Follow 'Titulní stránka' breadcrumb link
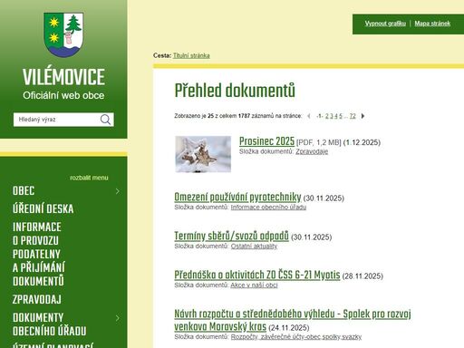 pos(191,55)
